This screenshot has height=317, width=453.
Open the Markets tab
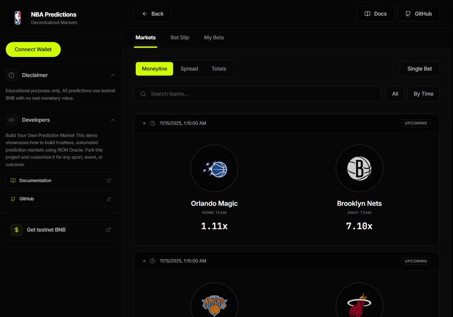pos(145,38)
